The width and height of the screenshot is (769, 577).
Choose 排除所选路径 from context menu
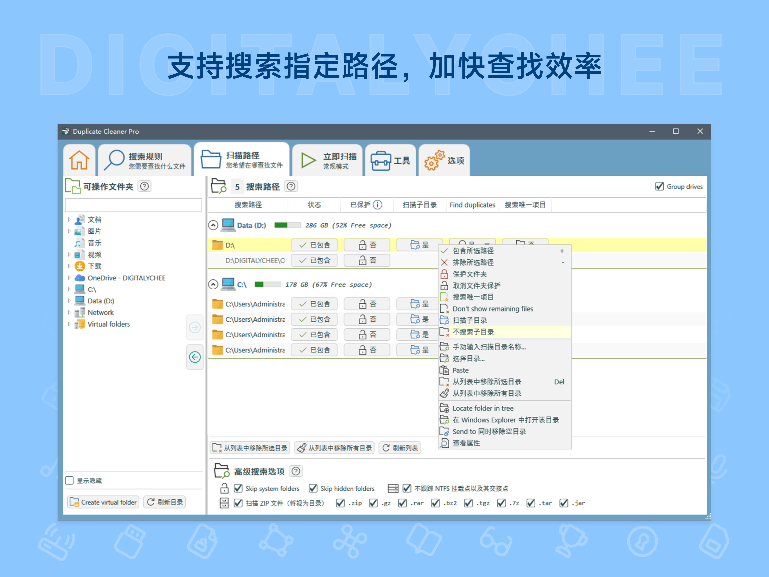coord(504,262)
